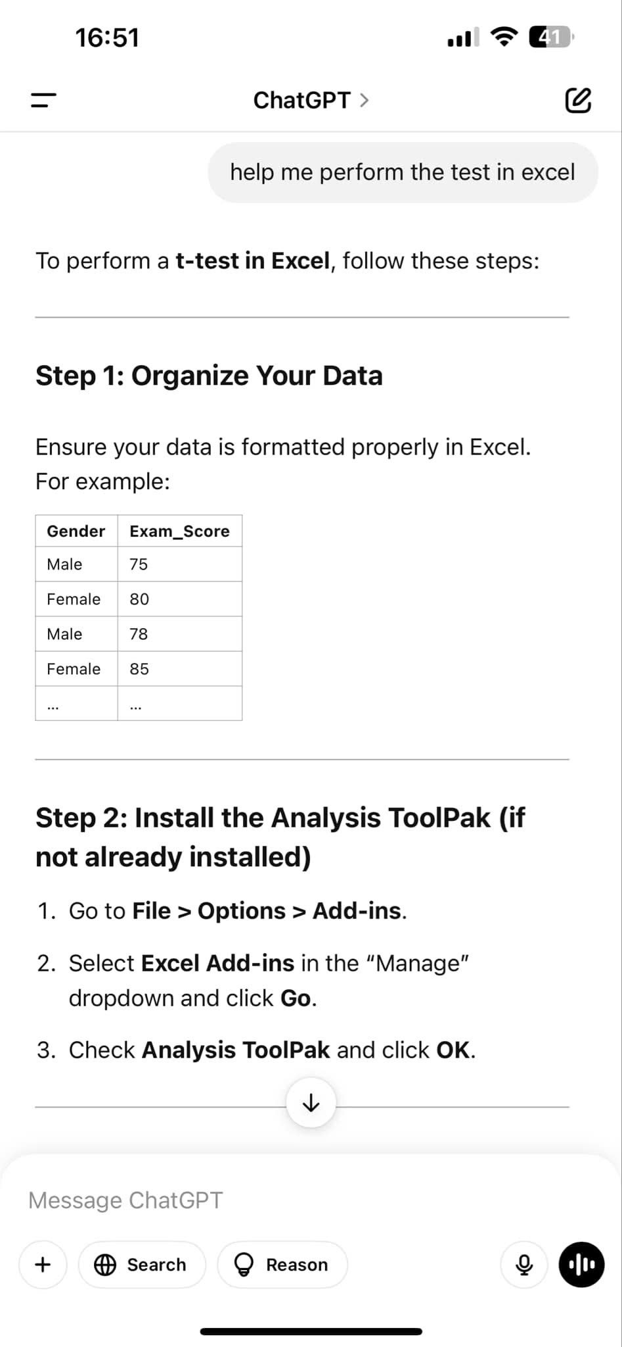622x1347 pixels.
Task: Tap the microphone dictation icon
Action: click(x=523, y=1264)
